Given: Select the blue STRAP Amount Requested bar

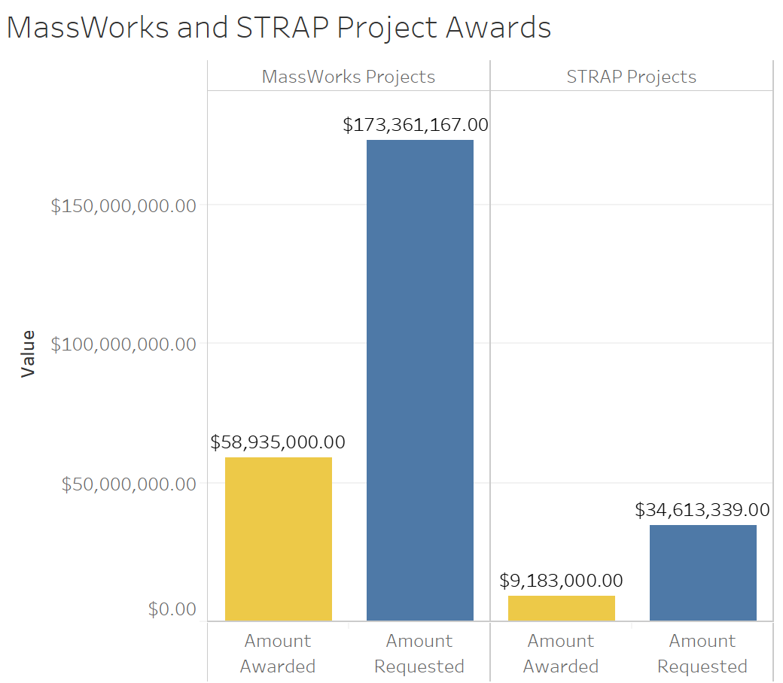Looking at the screenshot, I should pos(702,572).
